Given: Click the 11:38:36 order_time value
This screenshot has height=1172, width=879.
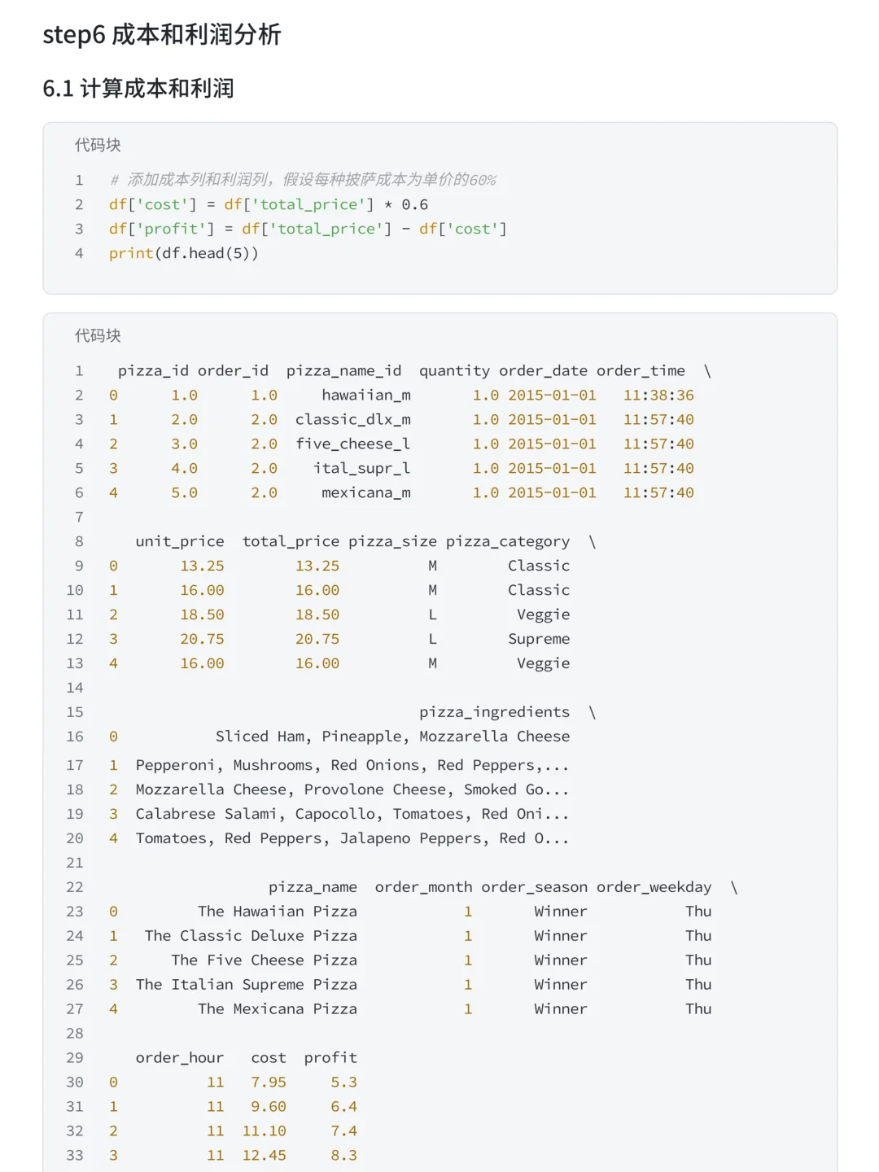Looking at the screenshot, I should (x=658, y=395).
